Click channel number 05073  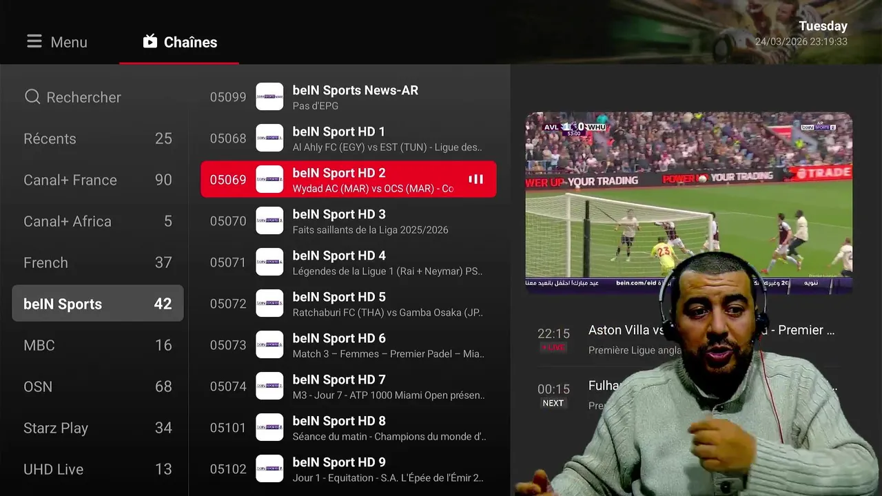pos(228,345)
